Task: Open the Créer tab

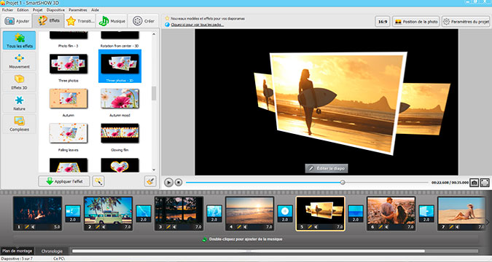Action: (x=144, y=21)
